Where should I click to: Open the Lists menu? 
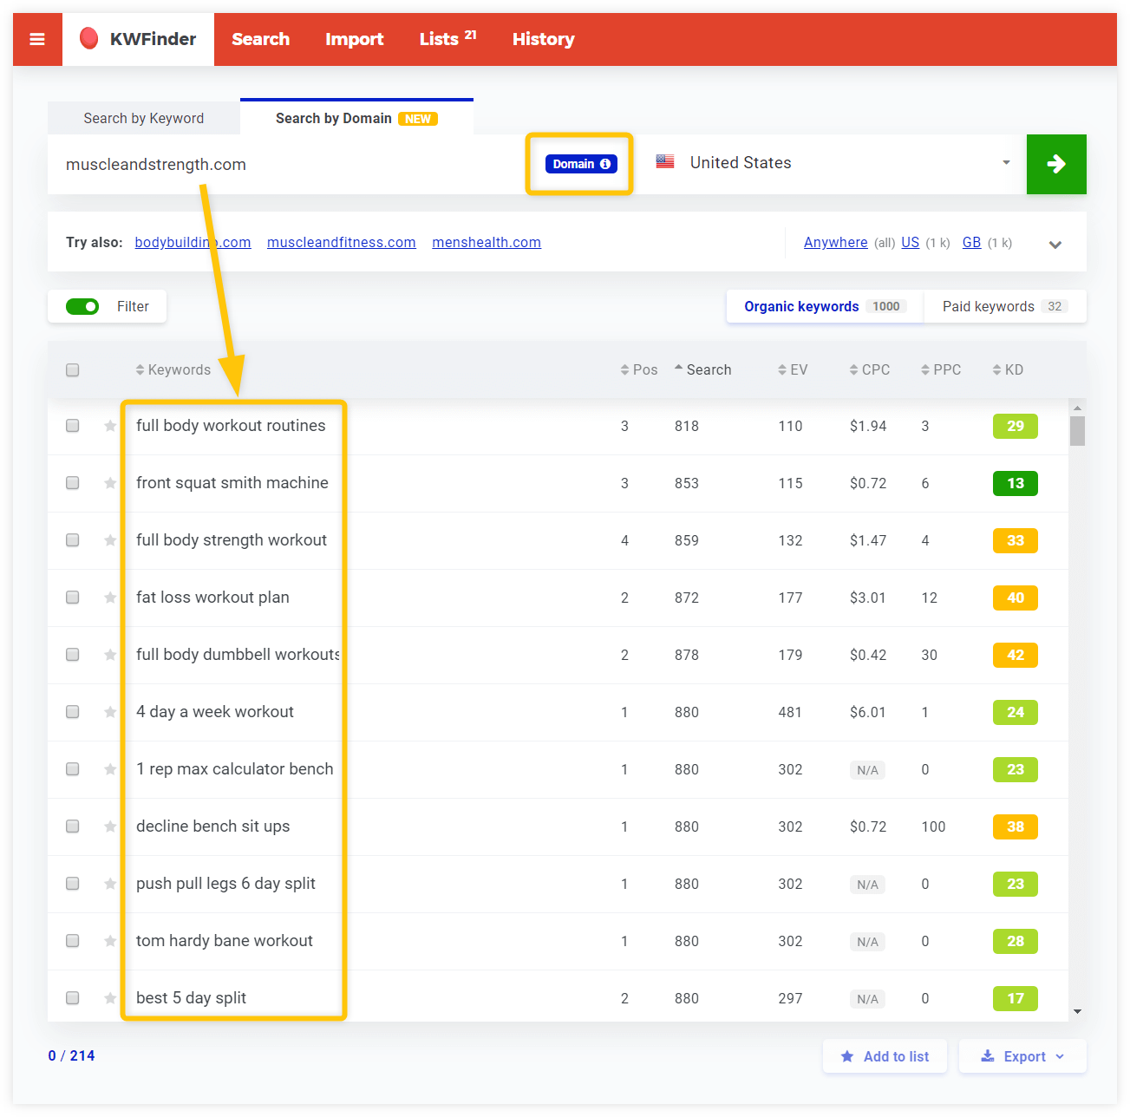(447, 39)
